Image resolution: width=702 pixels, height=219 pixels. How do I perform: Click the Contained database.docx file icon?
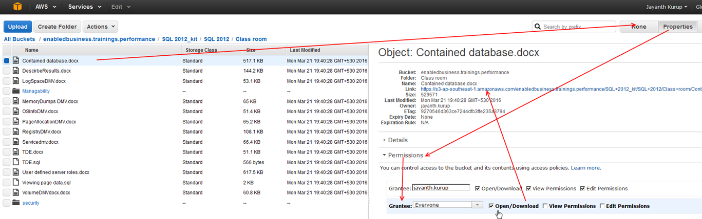16,60
